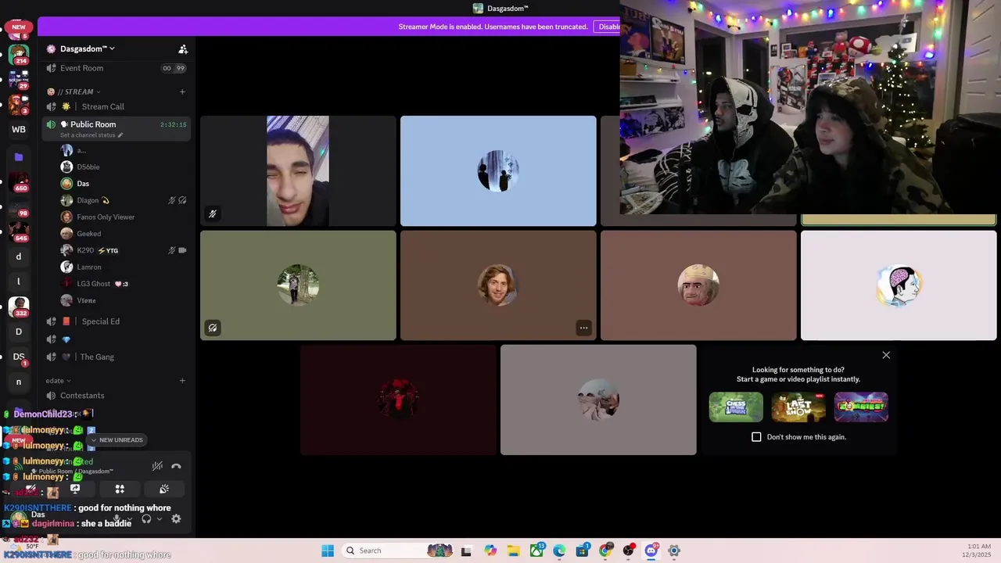Viewport: 1001px width, 563px height.
Task: Open Discord user settings gear
Action: tap(176, 518)
